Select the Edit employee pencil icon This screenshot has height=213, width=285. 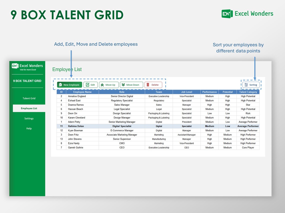(87, 85)
